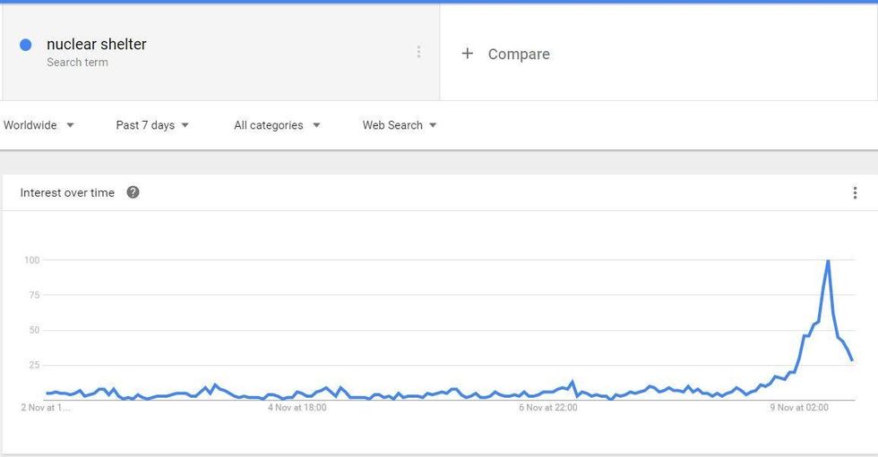Open the nuclear shelter term options menu

(x=418, y=52)
